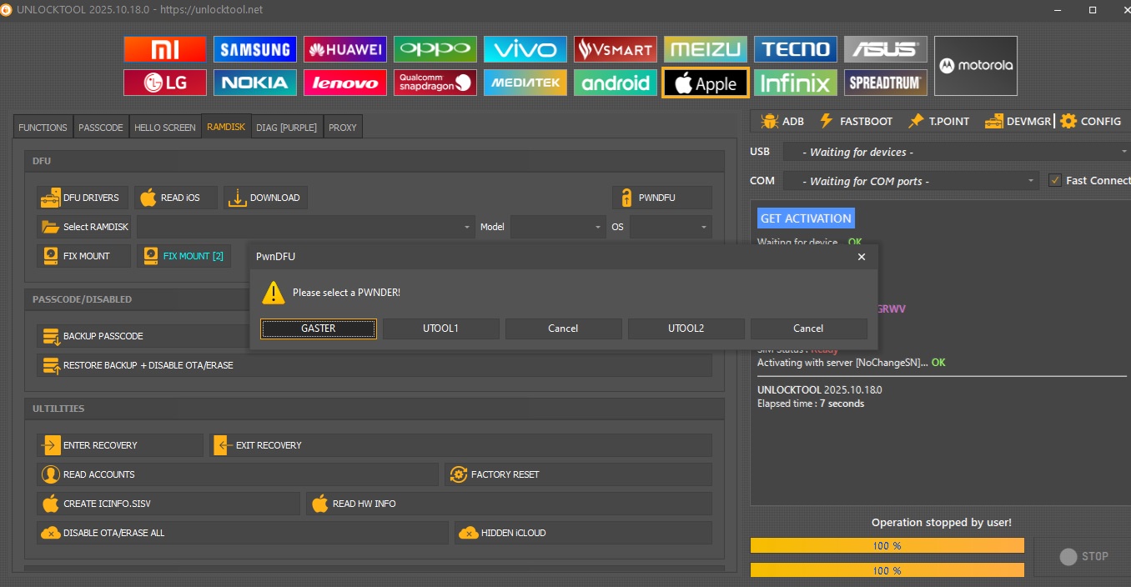Open the DIAG [PURPLE] tab
This screenshot has width=1131, height=587.
(x=286, y=128)
